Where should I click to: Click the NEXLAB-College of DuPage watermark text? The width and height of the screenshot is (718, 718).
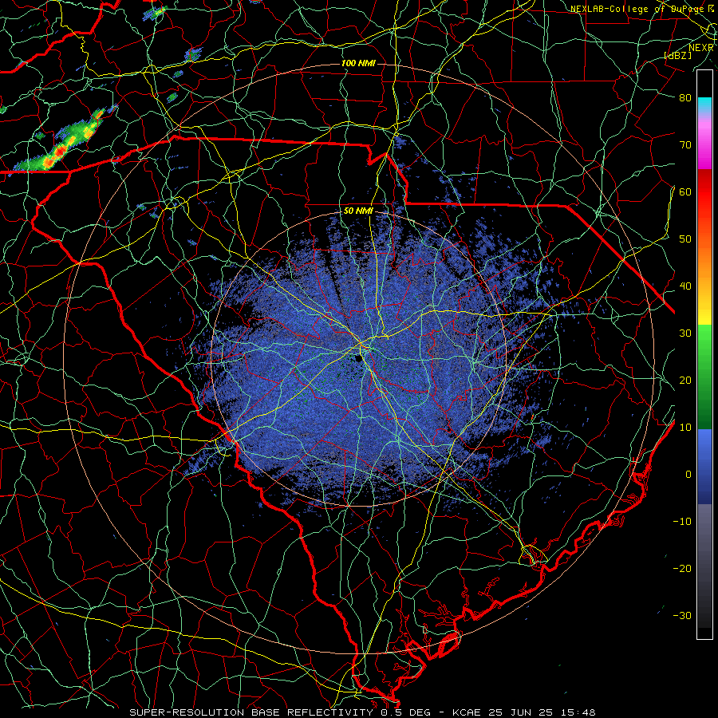(x=641, y=9)
